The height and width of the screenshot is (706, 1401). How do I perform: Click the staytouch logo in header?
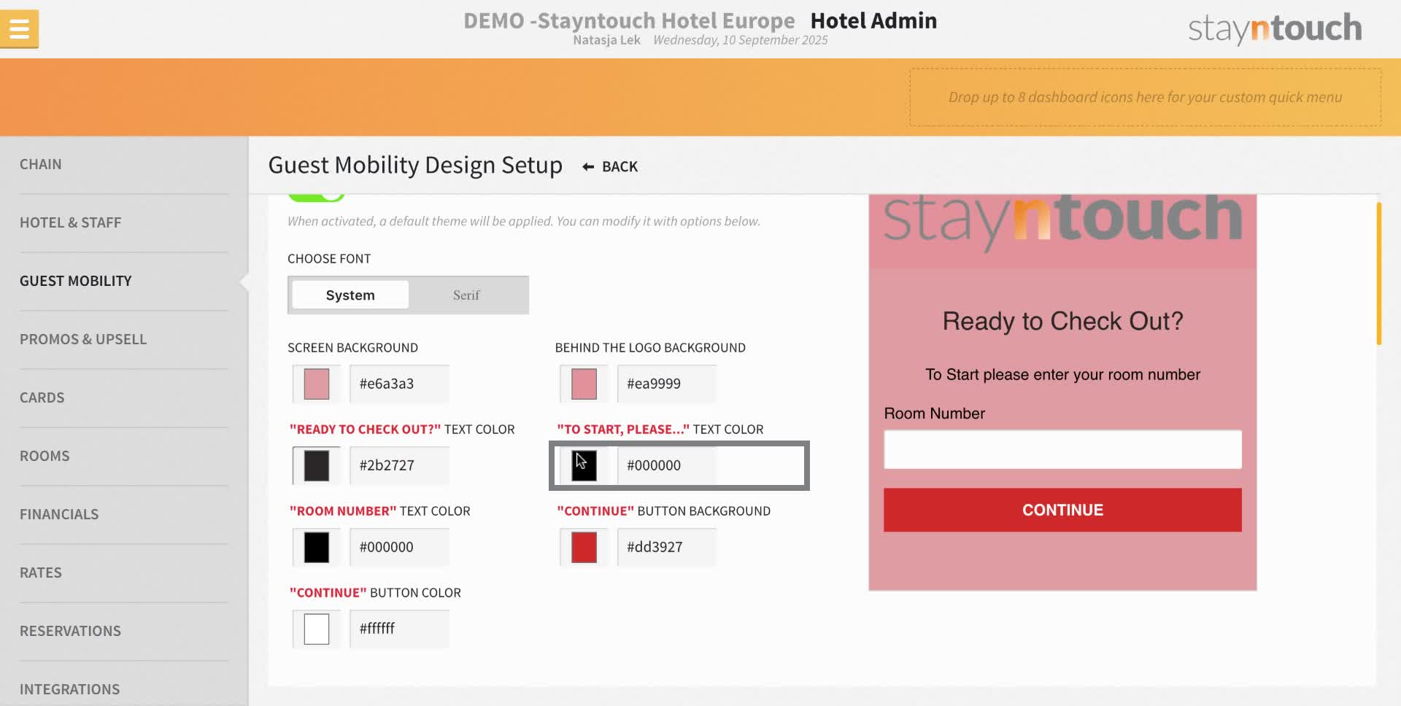[1274, 28]
